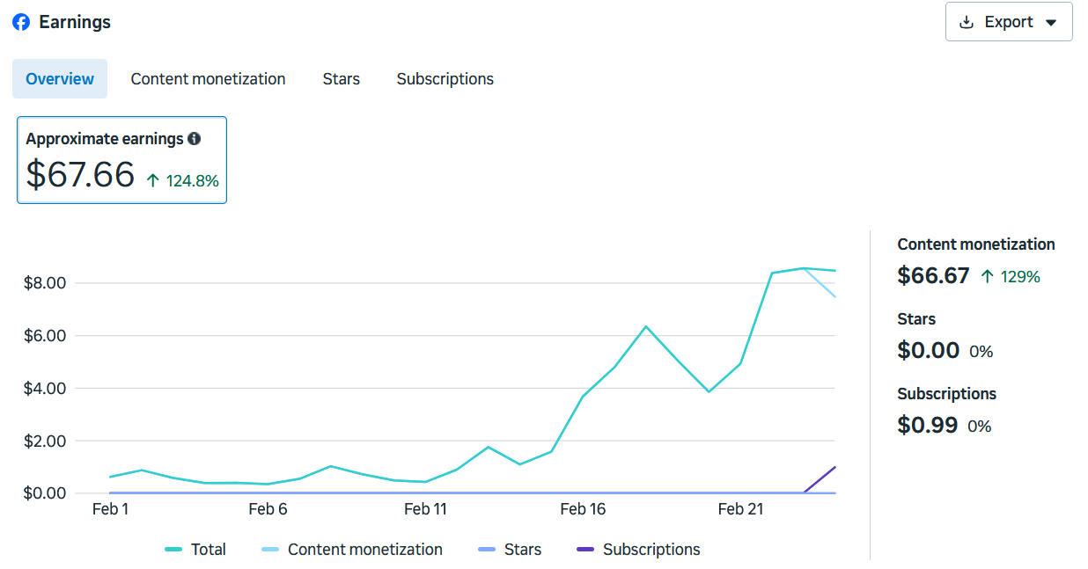Select the Subscriptions tab

coord(445,79)
